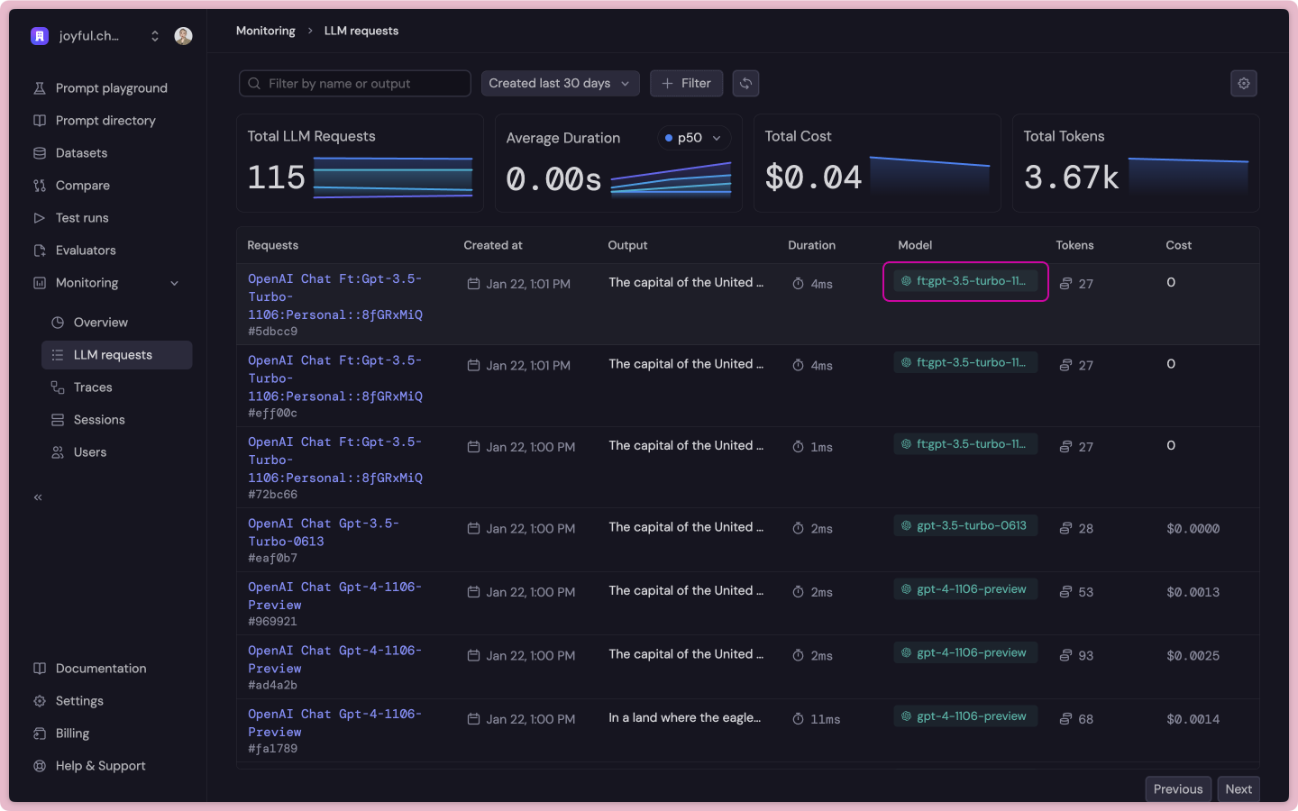Open the p50 percentile dropdown
The height and width of the screenshot is (811, 1298).
click(x=693, y=138)
